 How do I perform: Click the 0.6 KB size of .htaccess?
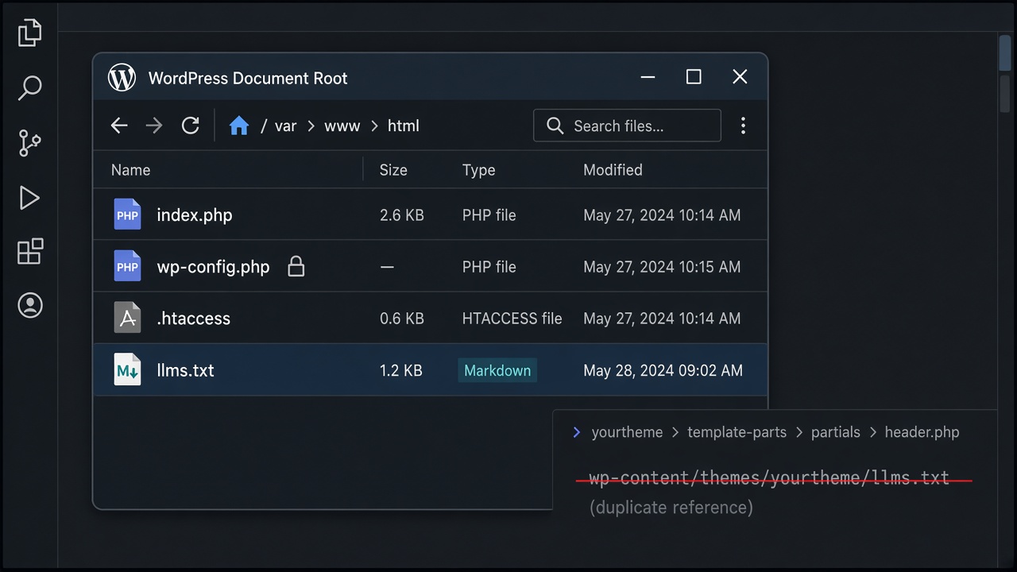[x=402, y=319]
